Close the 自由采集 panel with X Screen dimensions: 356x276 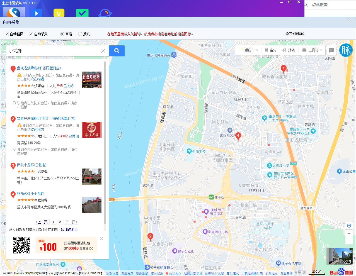coord(350,19)
